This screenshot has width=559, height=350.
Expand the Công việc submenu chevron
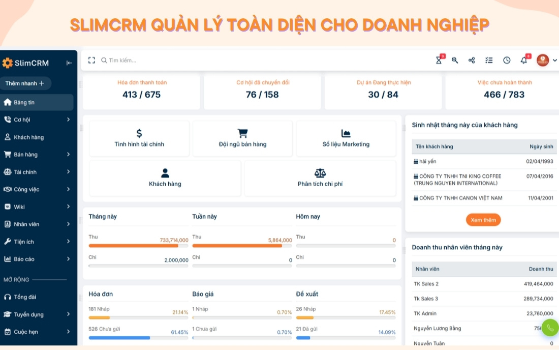(68, 189)
